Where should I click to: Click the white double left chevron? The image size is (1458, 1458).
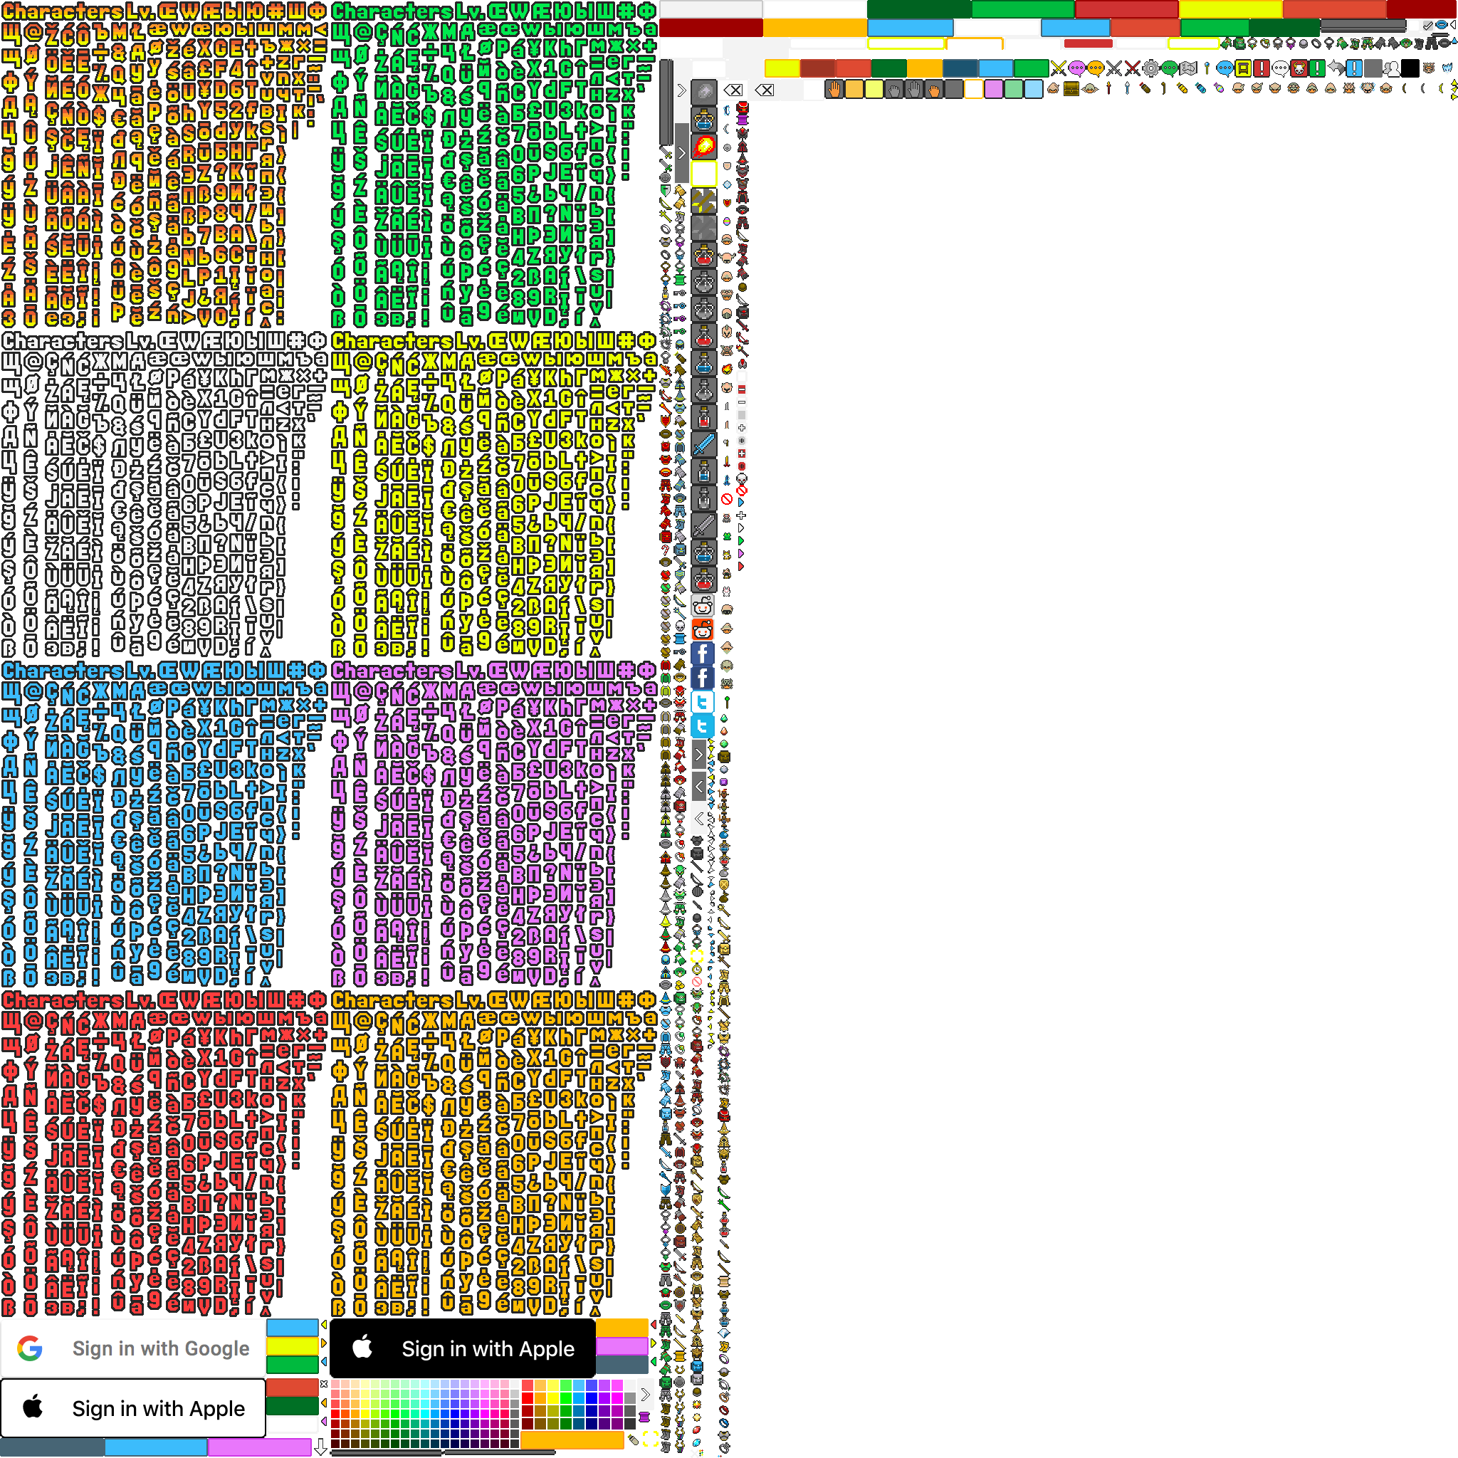tap(699, 818)
